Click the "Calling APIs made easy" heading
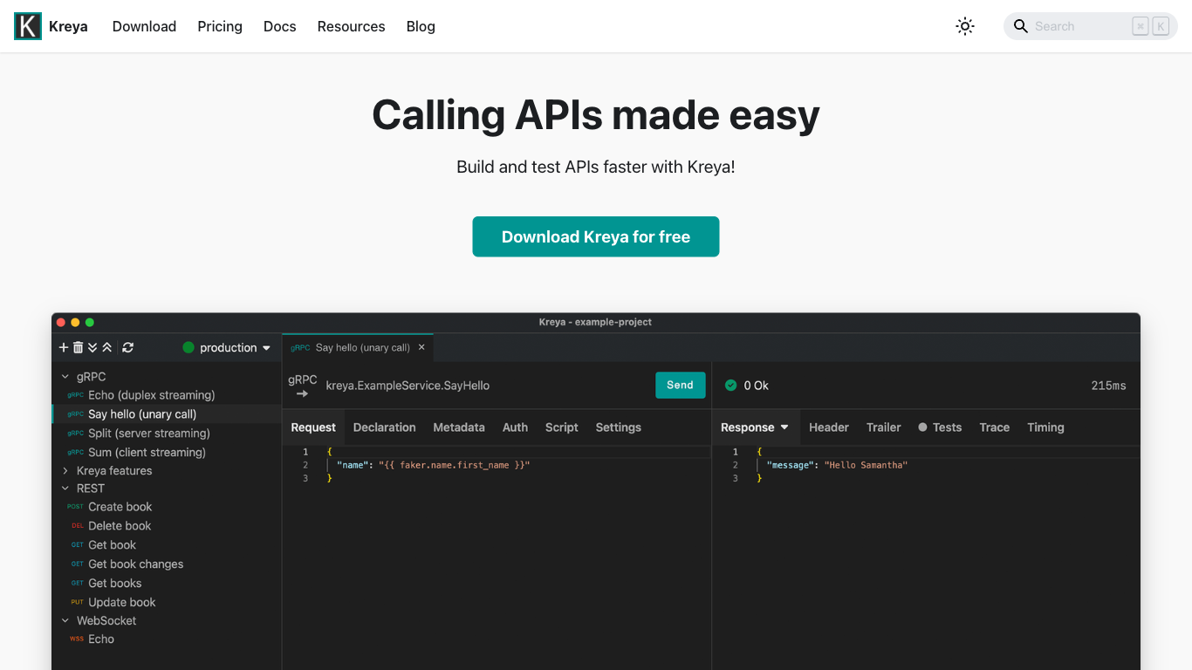The height and width of the screenshot is (670, 1192). [x=596, y=114]
